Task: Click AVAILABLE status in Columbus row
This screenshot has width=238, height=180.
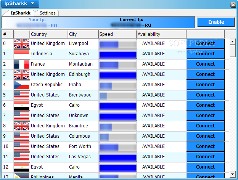Action: click(153, 136)
